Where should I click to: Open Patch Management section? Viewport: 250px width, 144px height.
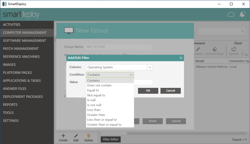click(x=27, y=49)
